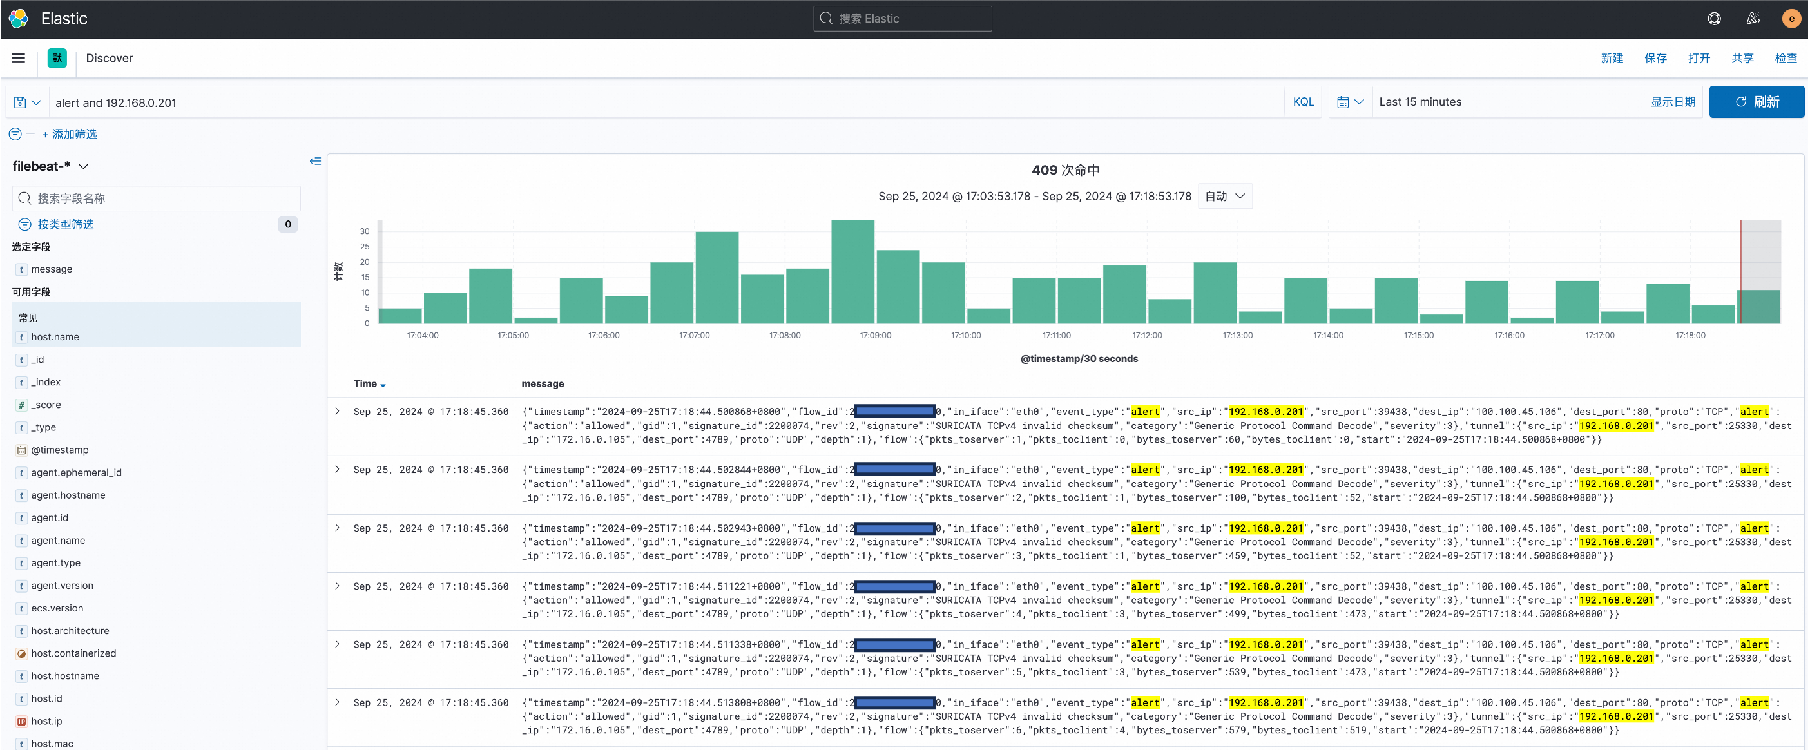Select the agent.name field
Image resolution: width=1810 pixels, height=750 pixels.
coord(57,541)
